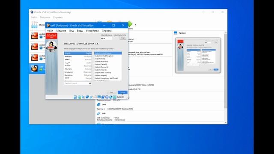Select Arabic row in the language list
Image resolution: width=274 pixels, height=154 pixels.
78,63
